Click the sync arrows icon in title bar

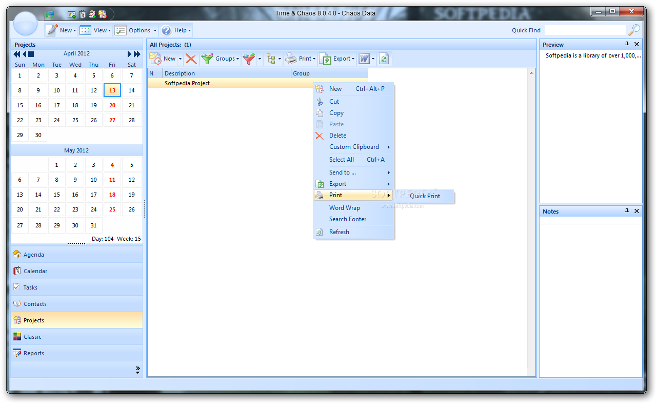click(50, 14)
